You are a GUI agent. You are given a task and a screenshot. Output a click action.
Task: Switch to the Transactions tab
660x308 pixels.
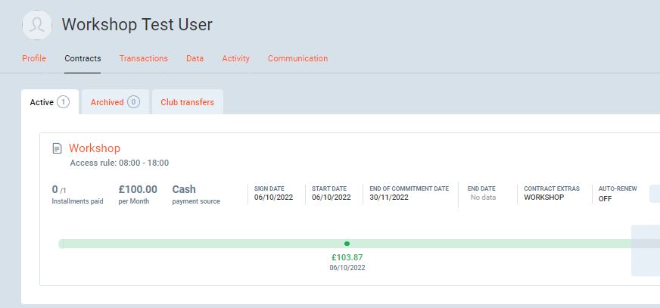click(143, 58)
